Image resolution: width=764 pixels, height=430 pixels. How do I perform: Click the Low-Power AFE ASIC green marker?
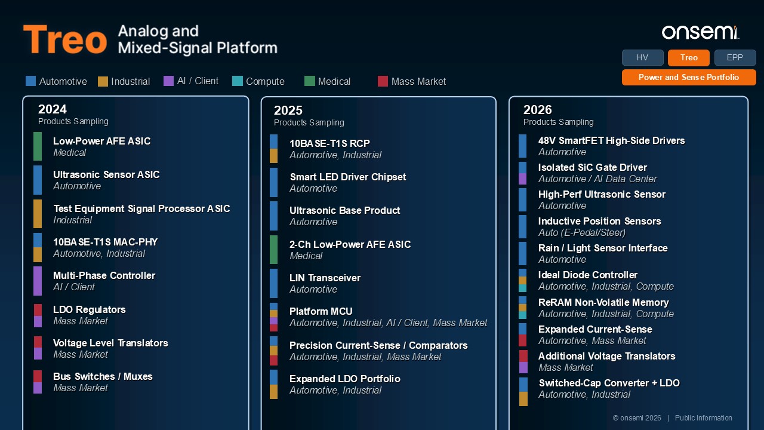pyautogui.click(x=38, y=146)
